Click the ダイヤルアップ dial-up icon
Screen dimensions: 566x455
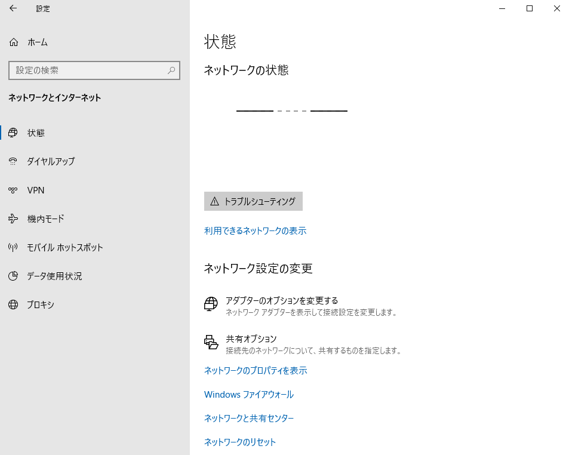(x=13, y=161)
